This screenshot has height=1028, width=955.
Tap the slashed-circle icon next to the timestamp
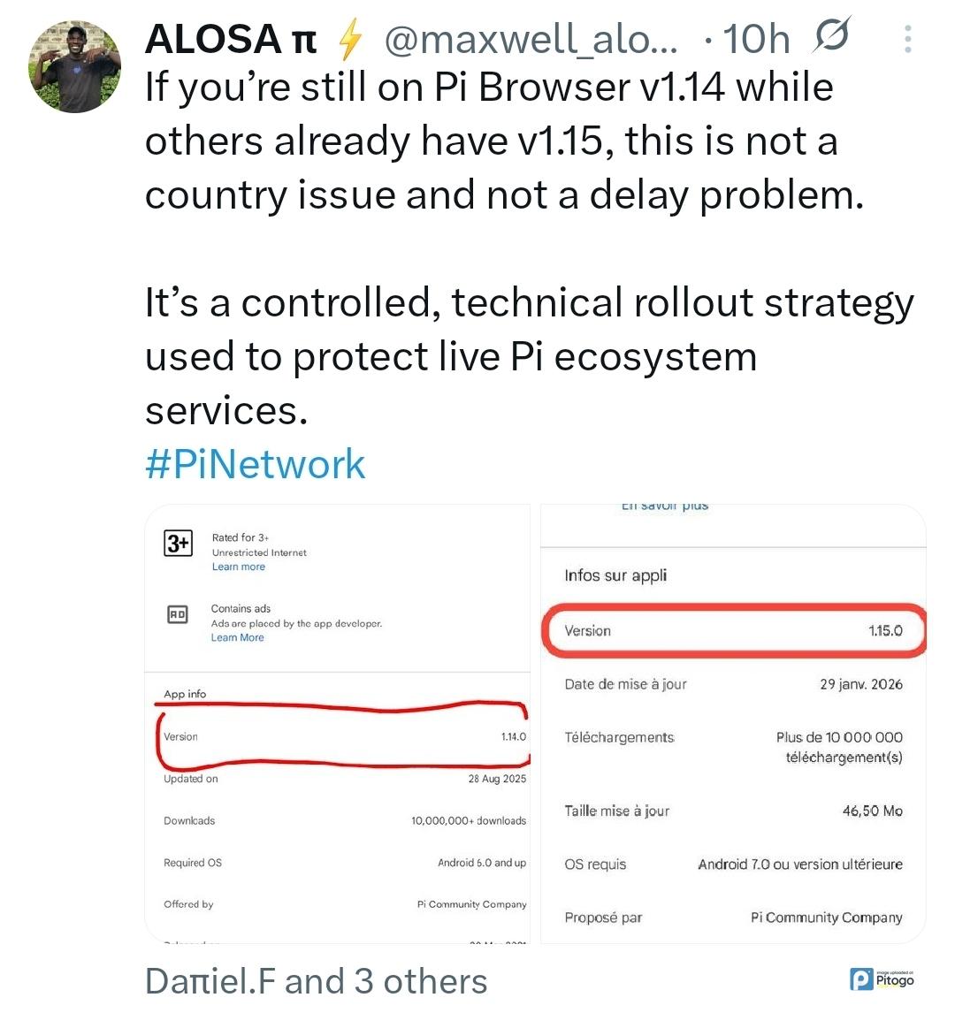[x=832, y=35]
